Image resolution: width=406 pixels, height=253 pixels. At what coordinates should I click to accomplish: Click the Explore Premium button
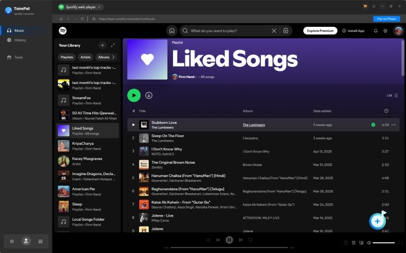pyautogui.click(x=320, y=31)
